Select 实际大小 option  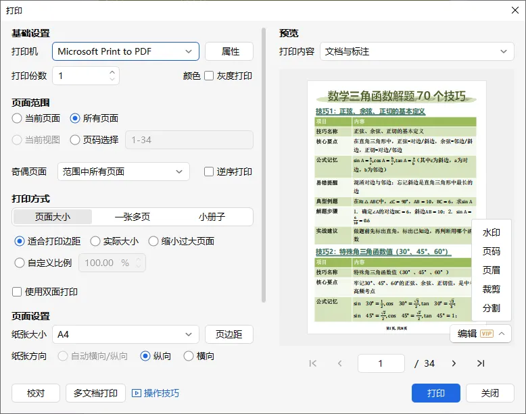[95, 241]
